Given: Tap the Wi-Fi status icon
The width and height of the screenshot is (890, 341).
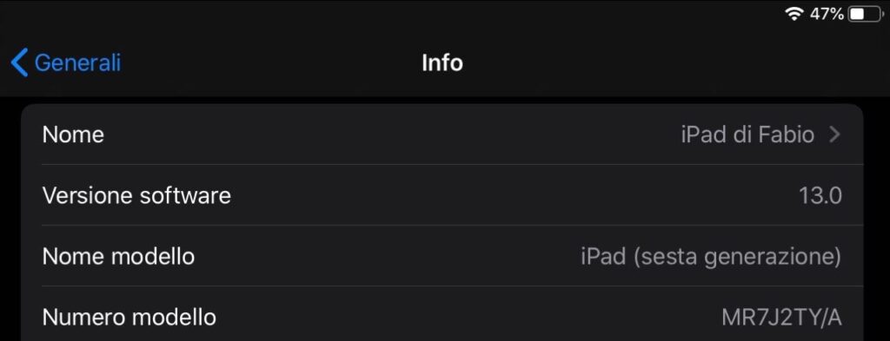Looking at the screenshot, I should (794, 14).
